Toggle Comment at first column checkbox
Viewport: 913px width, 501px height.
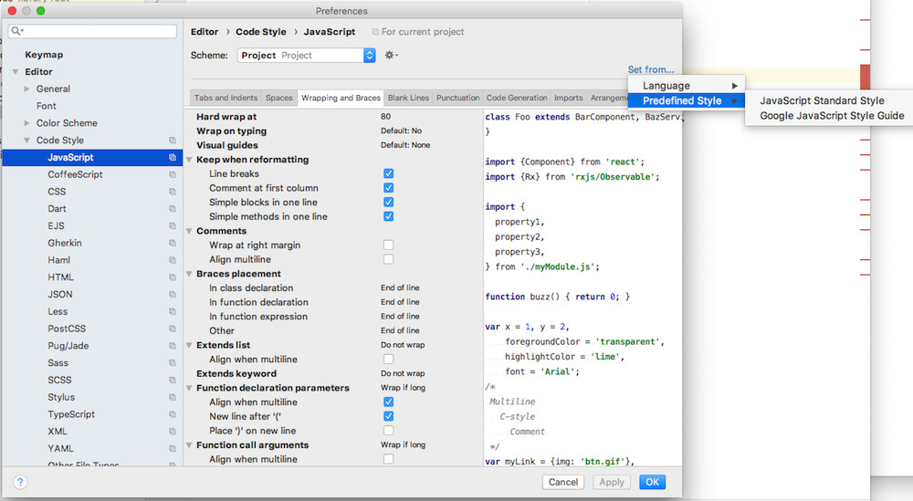(x=388, y=188)
